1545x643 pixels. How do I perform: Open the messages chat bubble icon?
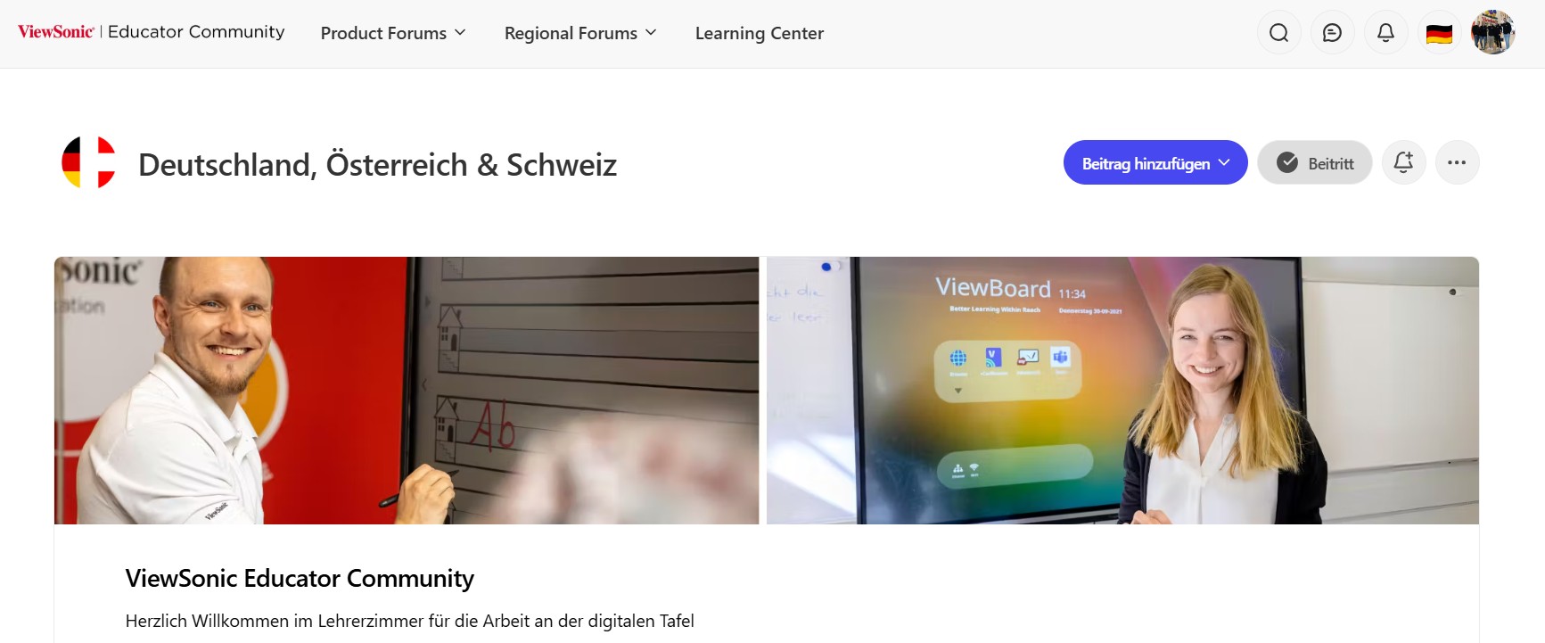point(1332,33)
